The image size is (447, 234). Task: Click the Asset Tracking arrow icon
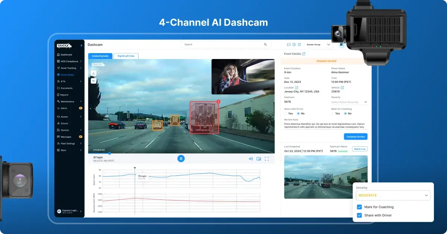58,68
